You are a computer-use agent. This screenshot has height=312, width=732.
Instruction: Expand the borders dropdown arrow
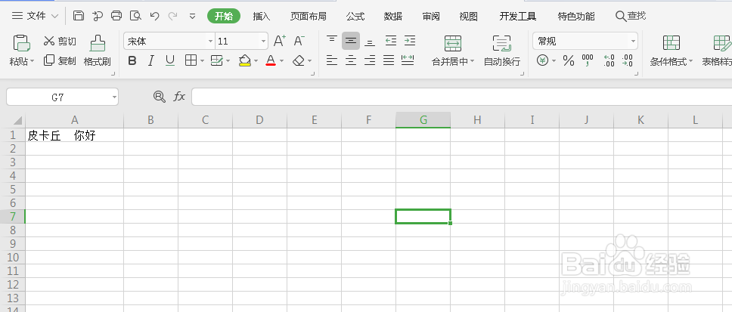202,60
